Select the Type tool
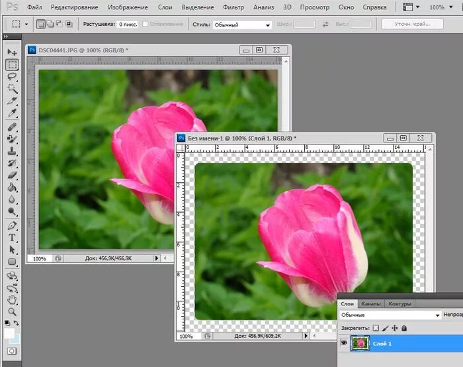This screenshot has height=367, width=463. point(12,237)
